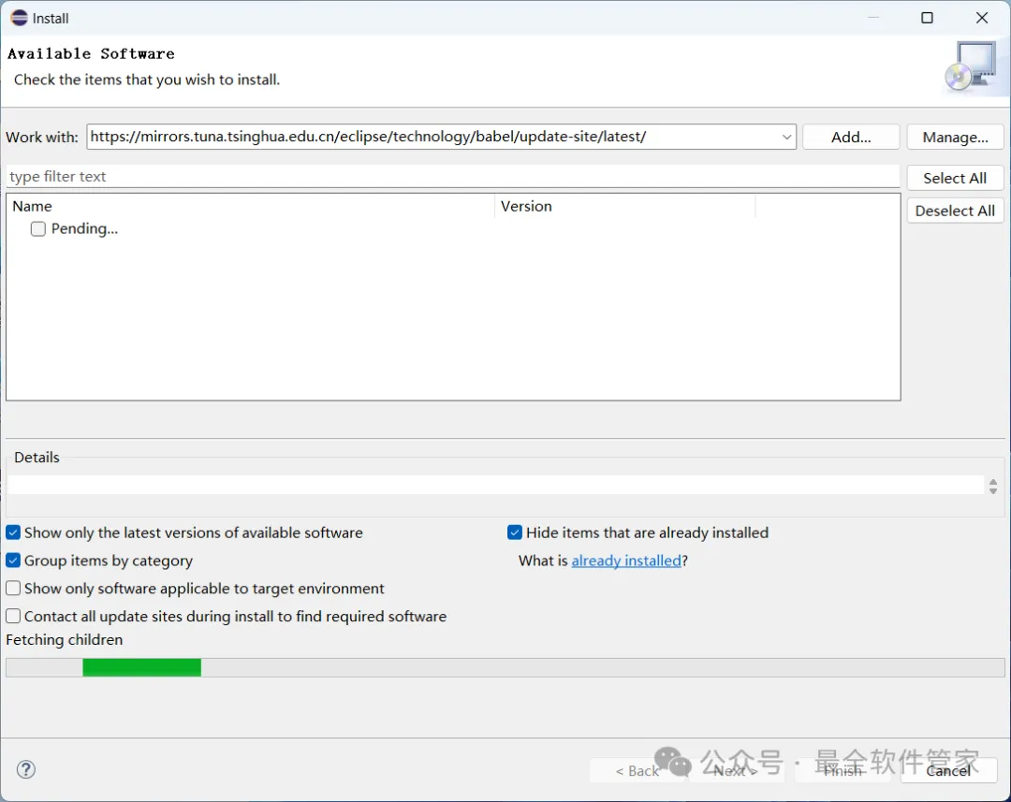Uncheck 'Group items by category'
Image resolution: width=1011 pixels, height=802 pixels.
point(13,561)
